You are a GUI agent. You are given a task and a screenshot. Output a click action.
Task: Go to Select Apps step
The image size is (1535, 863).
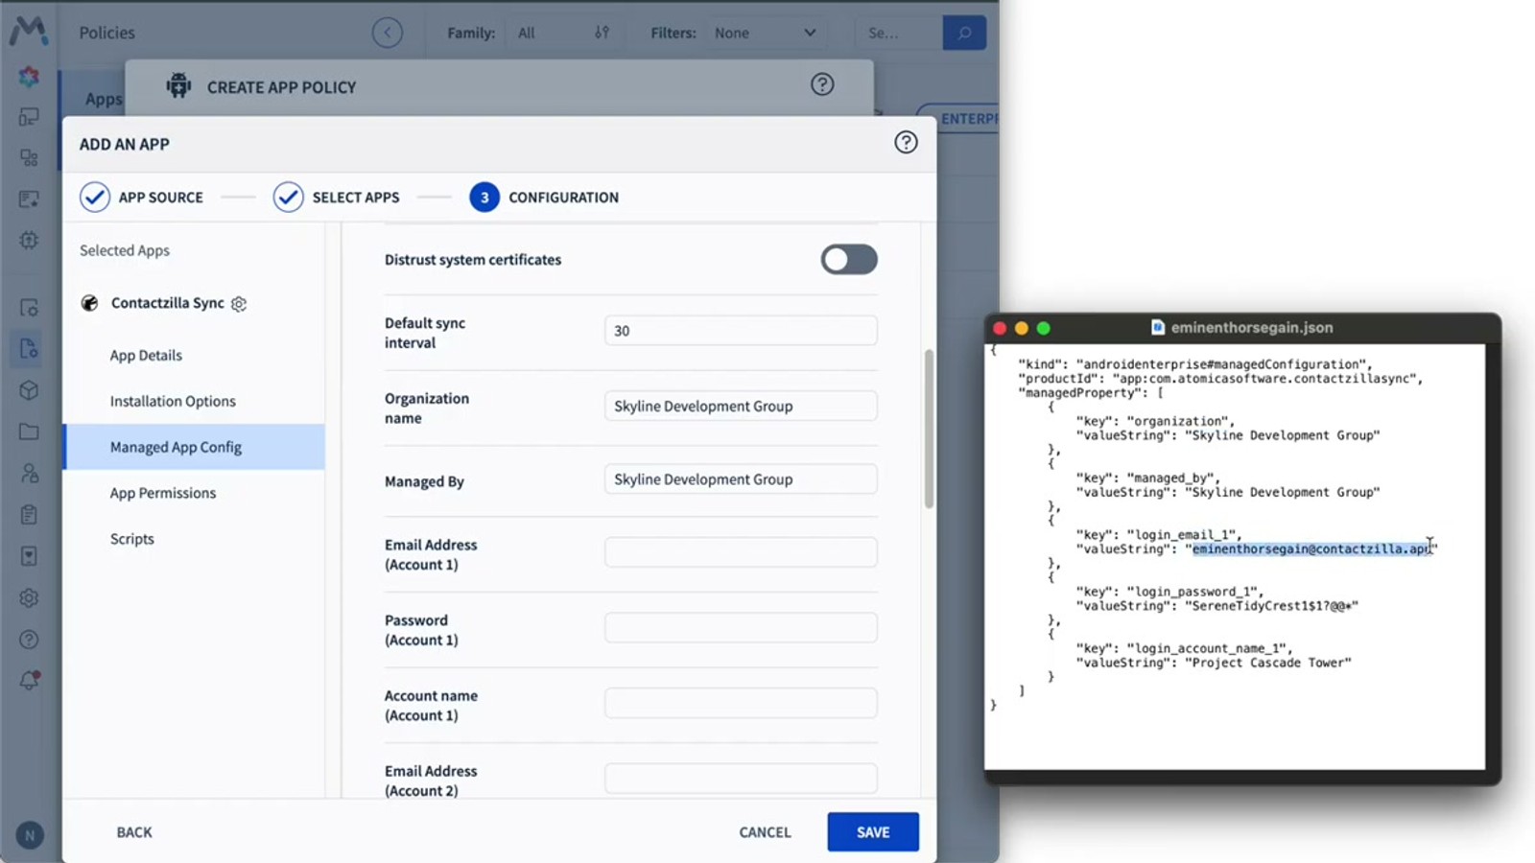337,198
